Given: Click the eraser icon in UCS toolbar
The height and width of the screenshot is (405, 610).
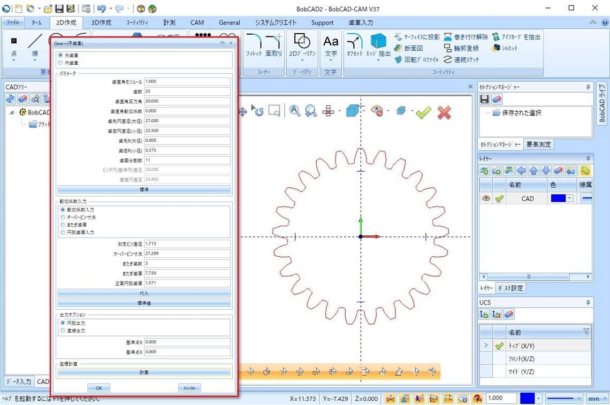Looking at the screenshot, I should pyautogui.click(x=508, y=315).
